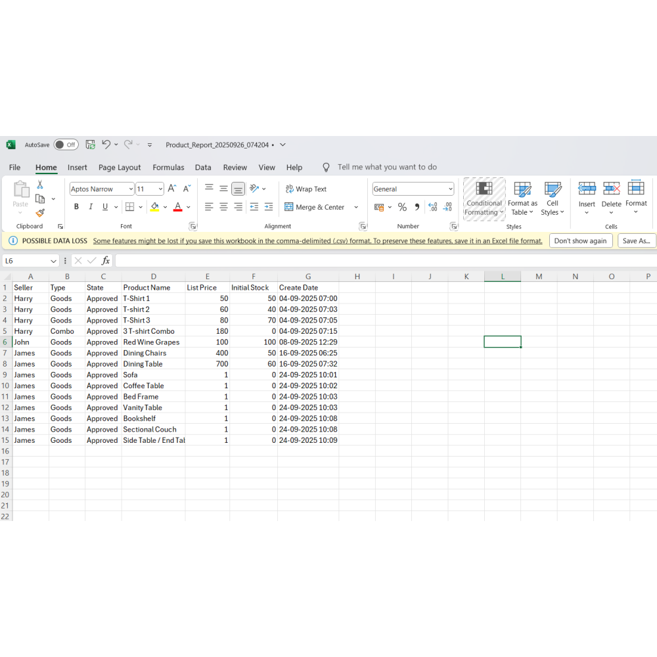Click the Insert Function fx icon

pyautogui.click(x=106, y=261)
